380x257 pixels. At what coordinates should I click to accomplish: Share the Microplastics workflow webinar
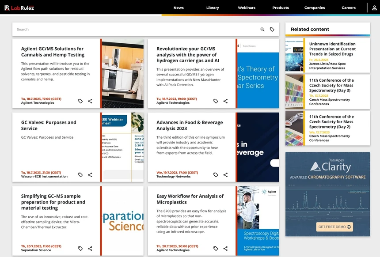[225, 248]
